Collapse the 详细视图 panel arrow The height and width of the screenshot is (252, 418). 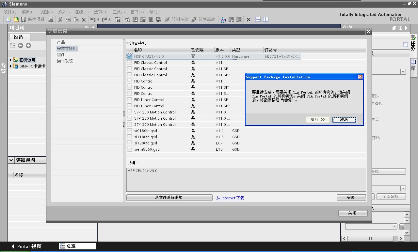tap(11, 160)
